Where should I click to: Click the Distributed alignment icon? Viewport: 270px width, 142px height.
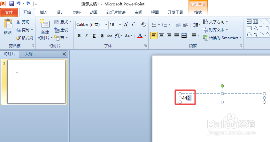(184, 35)
